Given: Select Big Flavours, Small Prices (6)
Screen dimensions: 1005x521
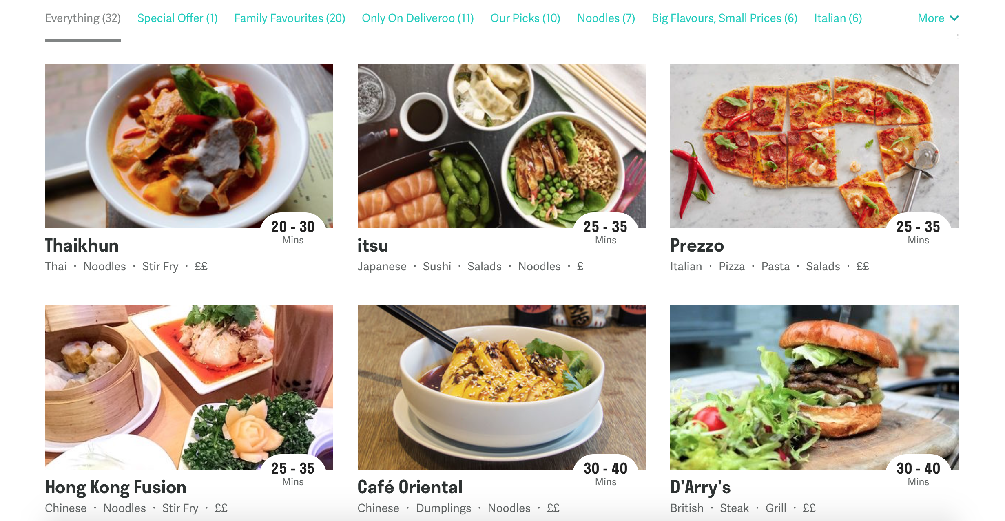Looking at the screenshot, I should tap(724, 18).
